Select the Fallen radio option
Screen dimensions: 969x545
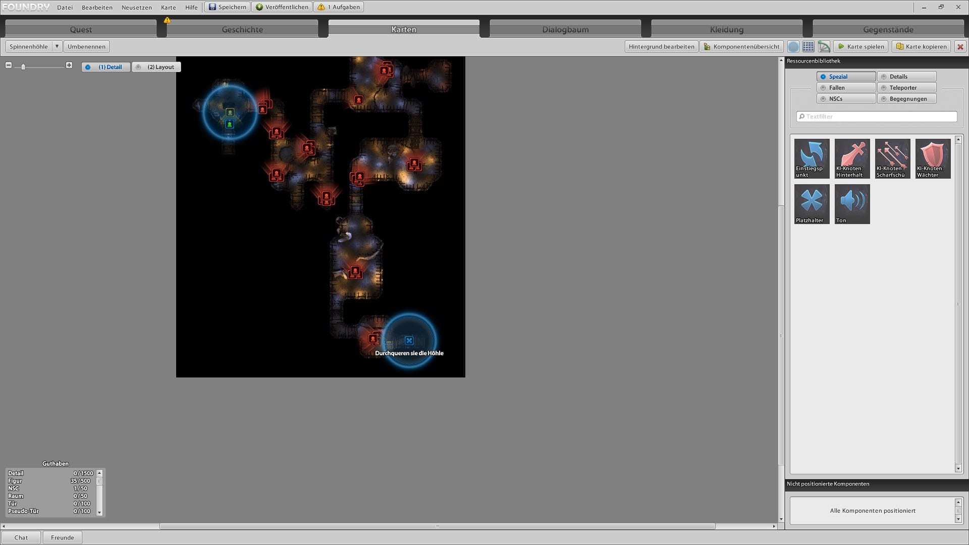pos(846,88)
